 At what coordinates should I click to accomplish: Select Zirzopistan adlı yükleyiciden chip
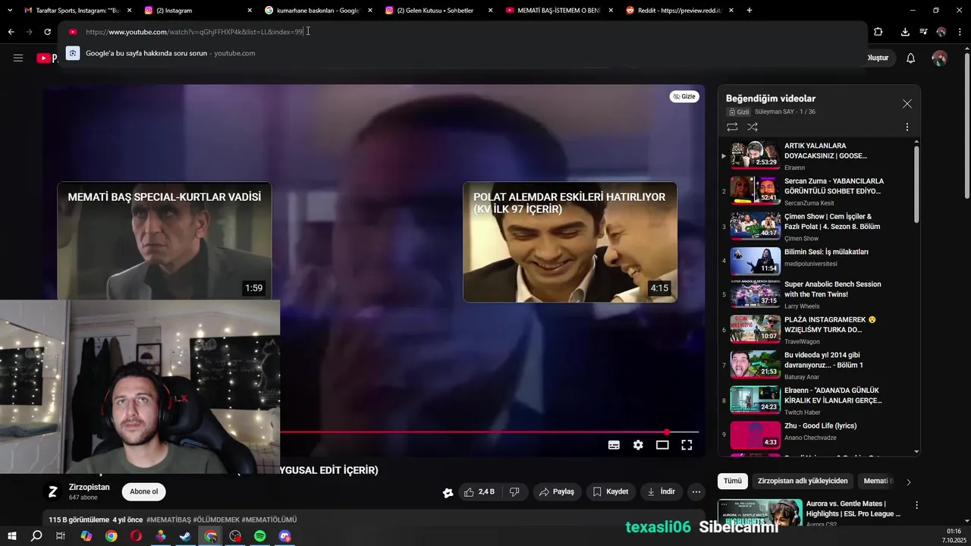tap(803, 481)
